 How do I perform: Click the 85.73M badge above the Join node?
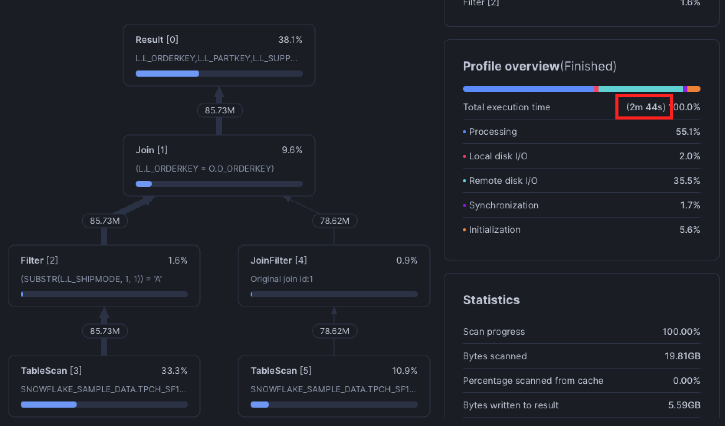click(220, 110)
